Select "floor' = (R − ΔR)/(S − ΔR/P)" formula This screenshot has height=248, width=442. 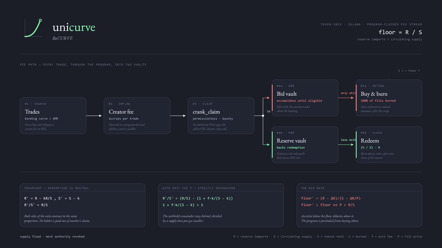pyautogui.click(x=331, y=198)
